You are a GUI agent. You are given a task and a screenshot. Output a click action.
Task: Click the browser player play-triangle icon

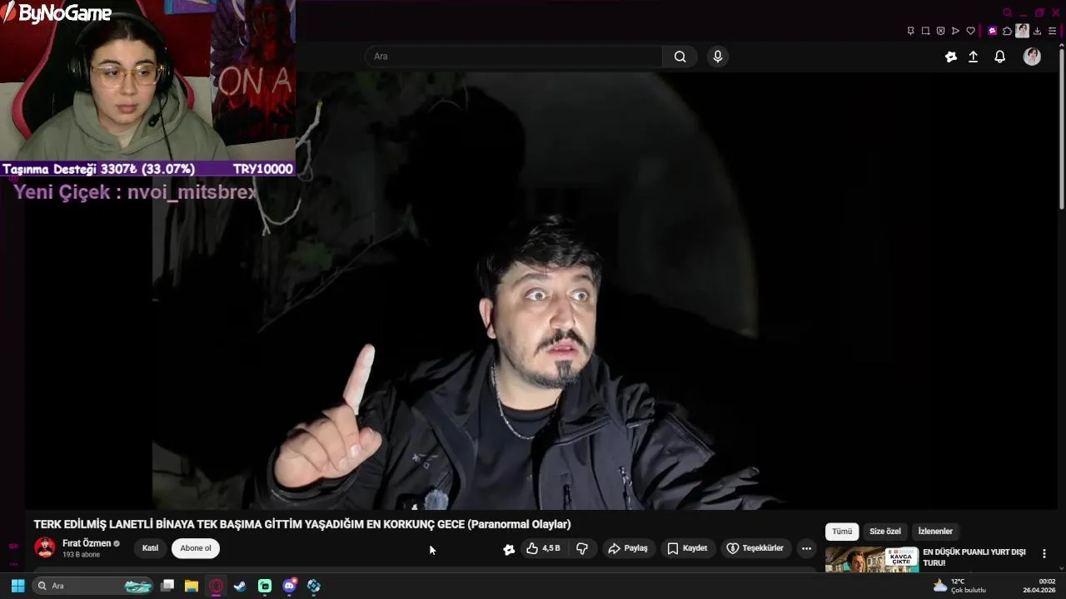point(955,31)
